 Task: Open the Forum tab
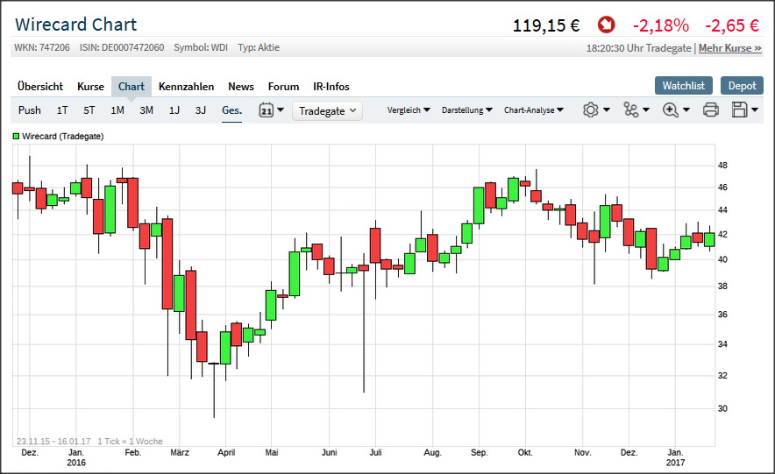[x=283, y=87]
